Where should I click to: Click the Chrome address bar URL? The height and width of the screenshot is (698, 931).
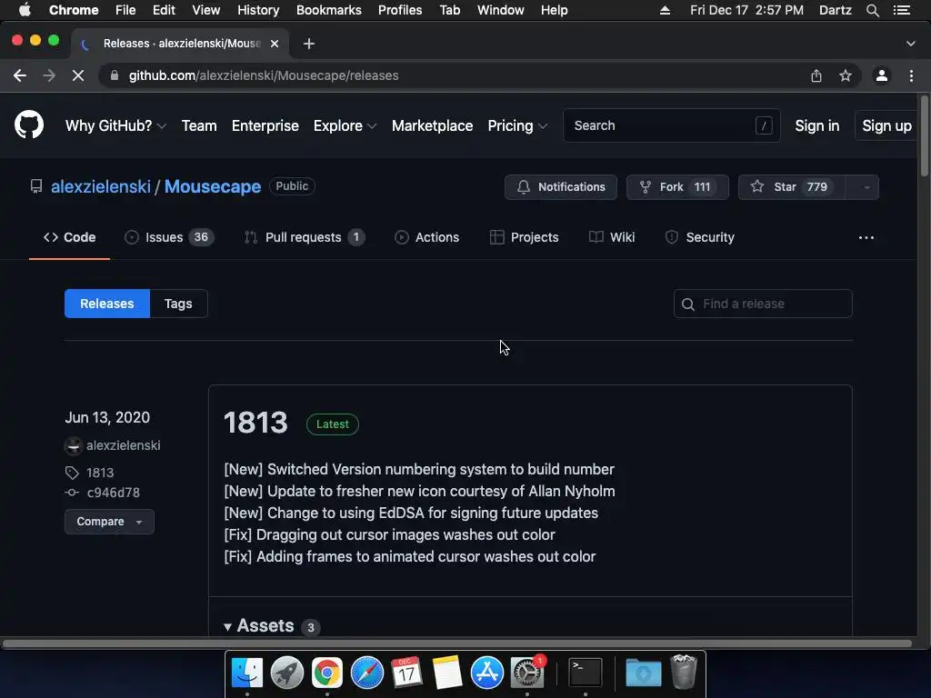point(264,75)
